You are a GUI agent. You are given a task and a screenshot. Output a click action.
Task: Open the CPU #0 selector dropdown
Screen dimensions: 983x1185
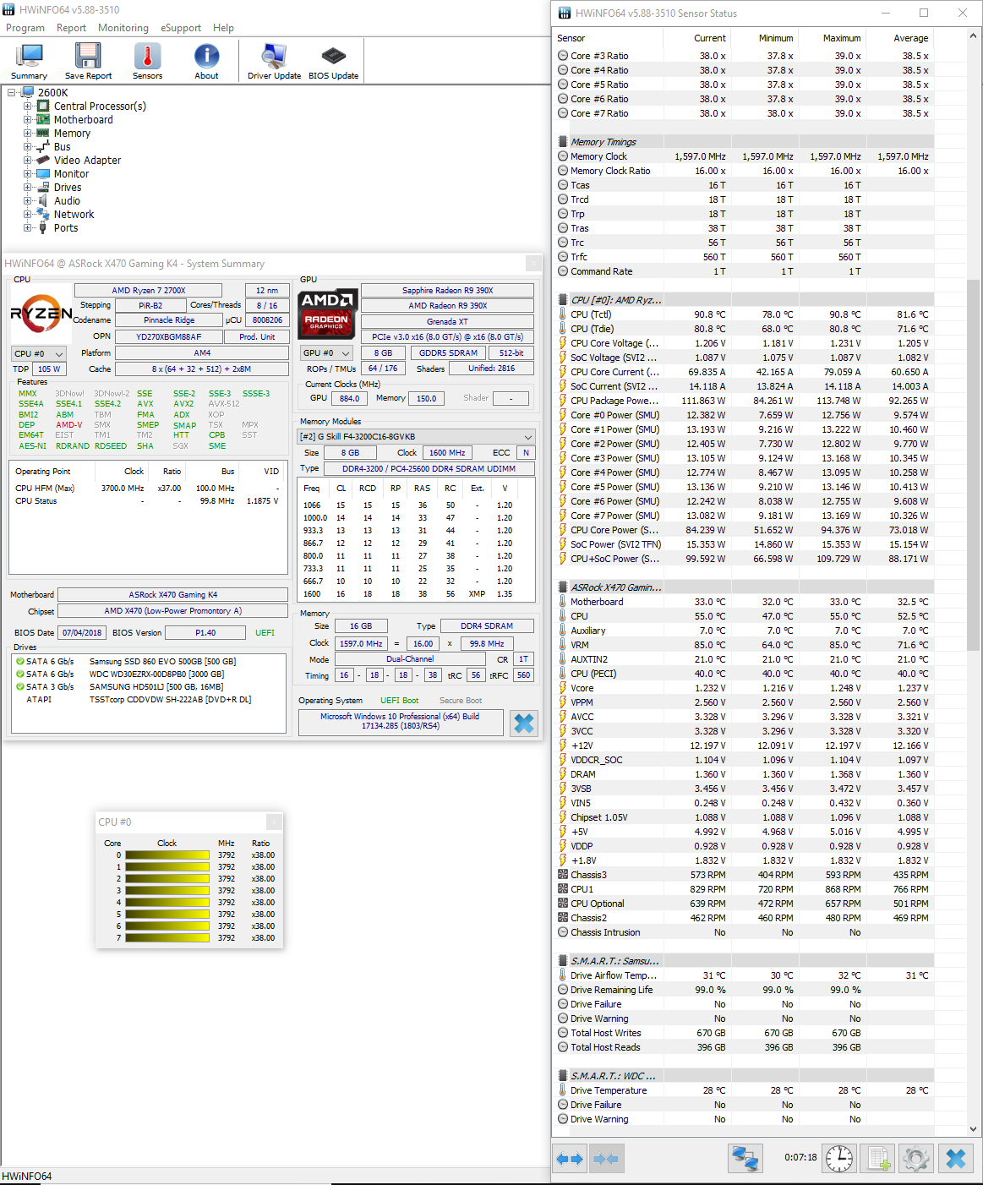(39, 353)
